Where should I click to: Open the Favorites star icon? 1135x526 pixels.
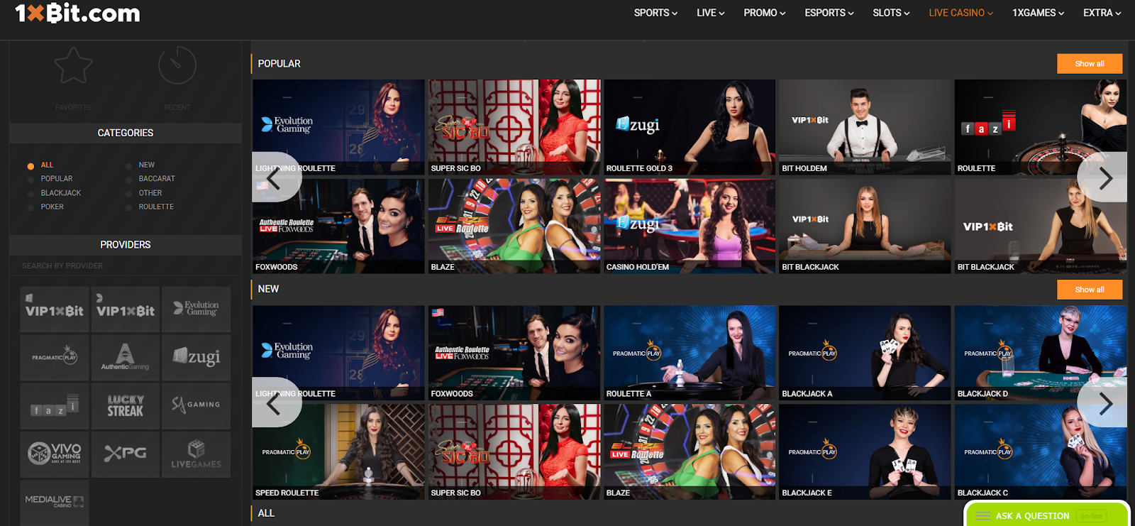tap(73, 66)
